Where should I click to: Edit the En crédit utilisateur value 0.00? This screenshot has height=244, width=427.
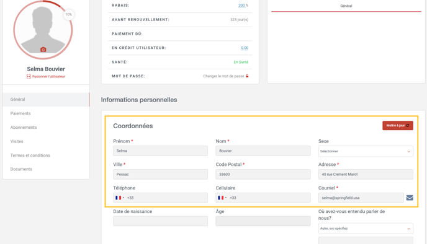click(245, 48)
